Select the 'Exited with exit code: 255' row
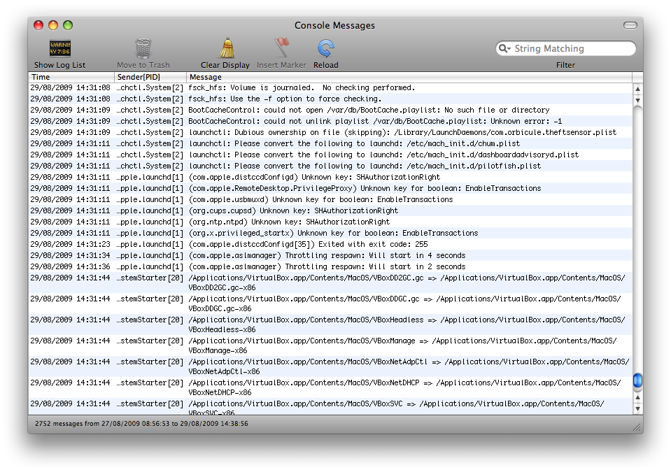The width and height of the screenshot is (671, 472). pos(330,244)
